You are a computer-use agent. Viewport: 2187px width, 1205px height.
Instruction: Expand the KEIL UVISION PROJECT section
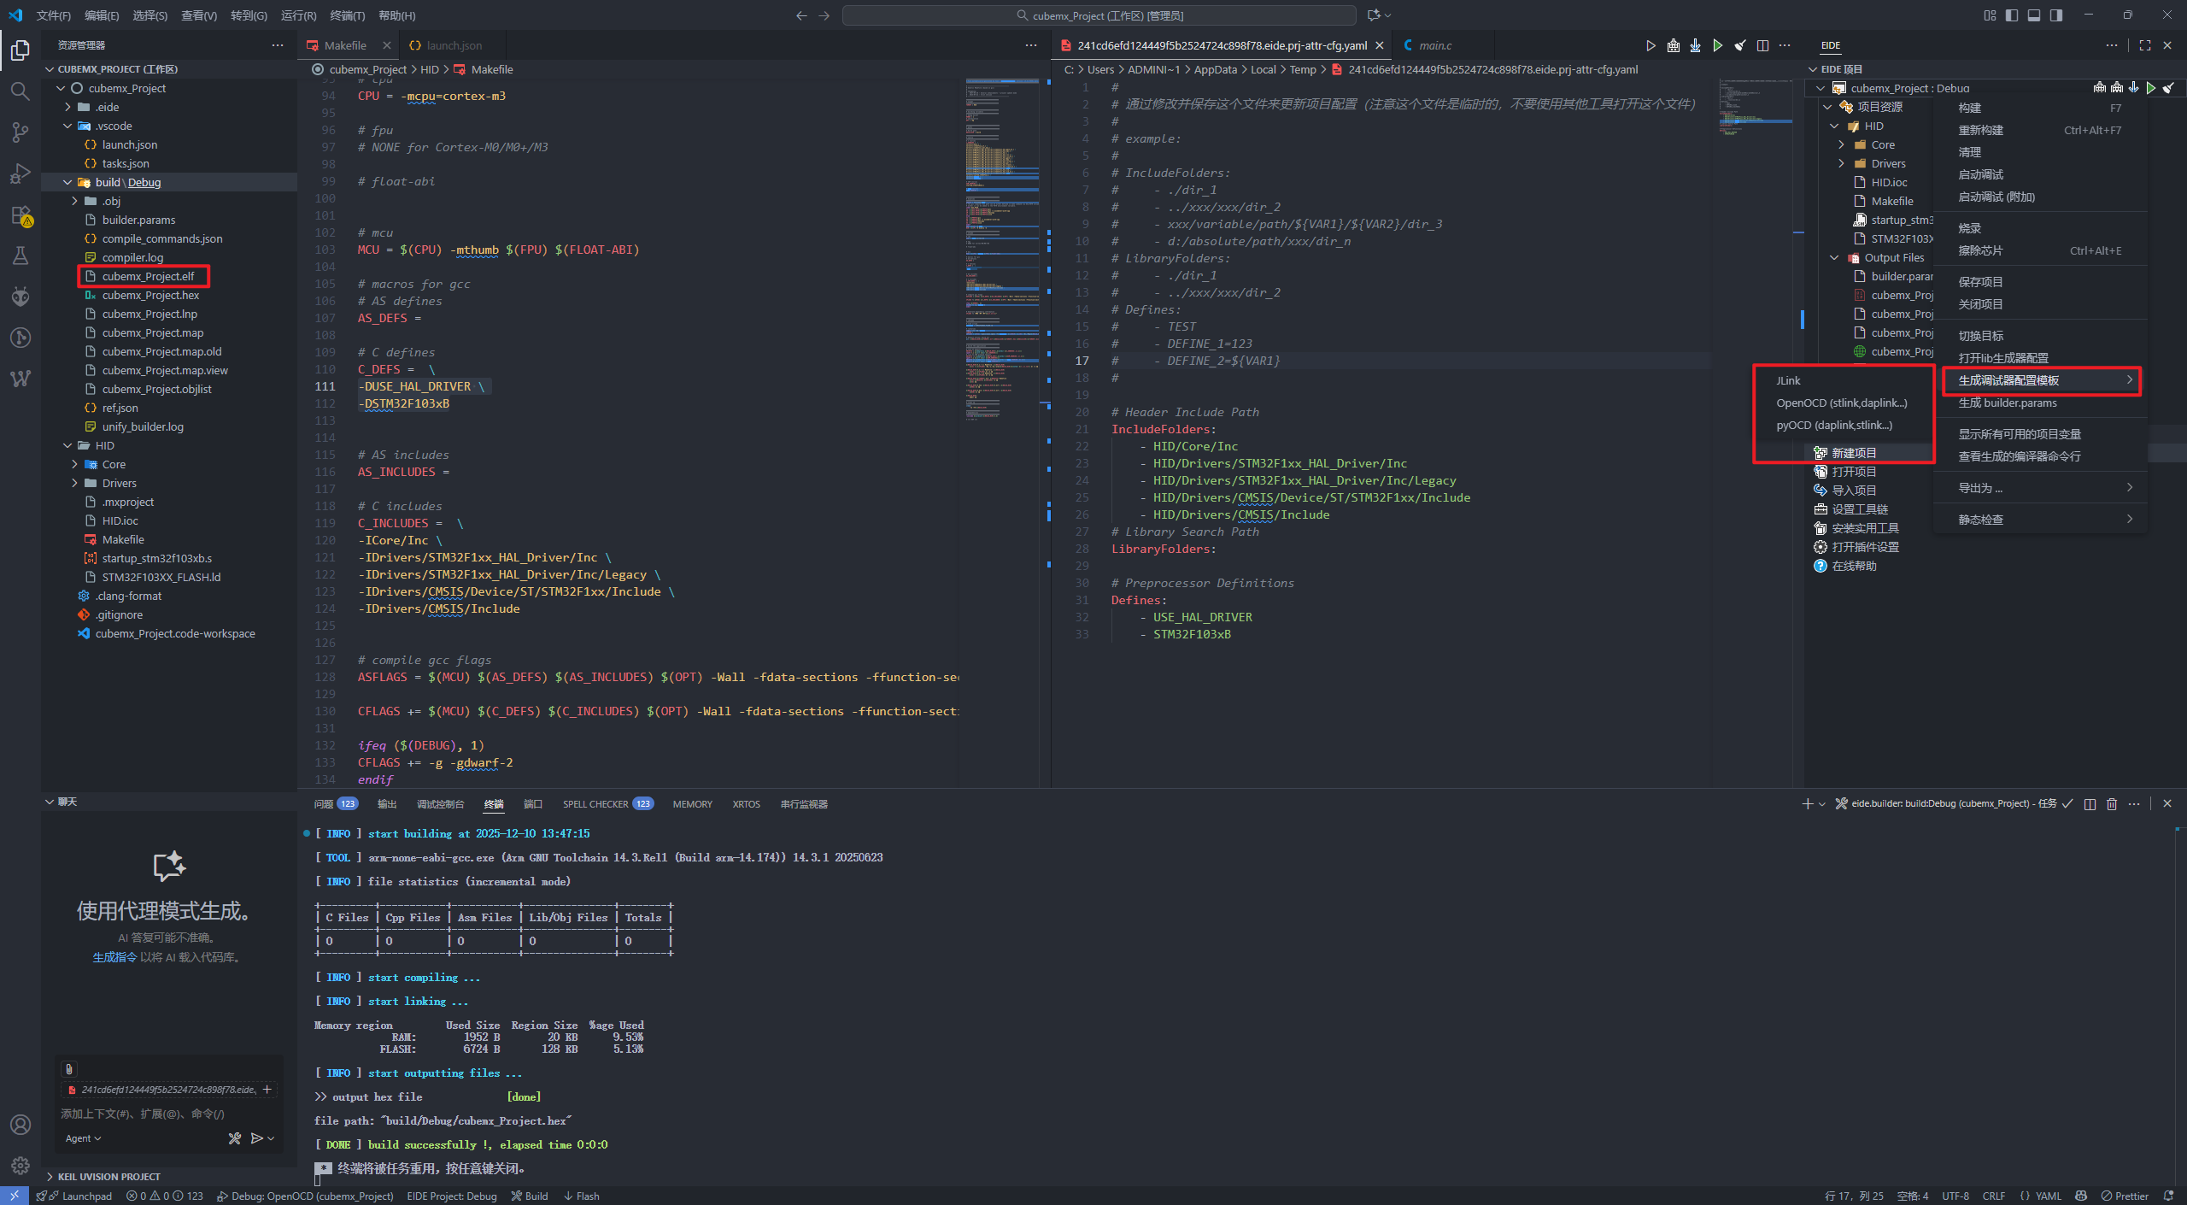108,1177
